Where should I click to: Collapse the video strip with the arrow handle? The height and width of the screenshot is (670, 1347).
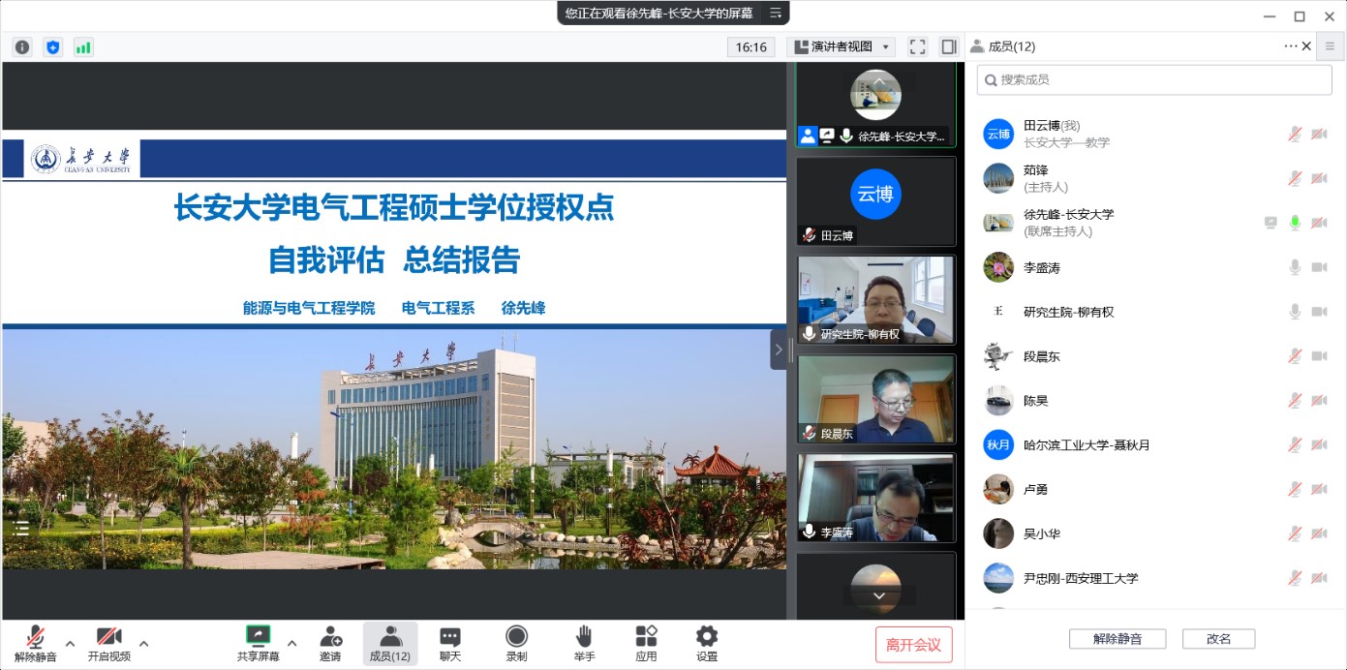click(x=779, y=350)
